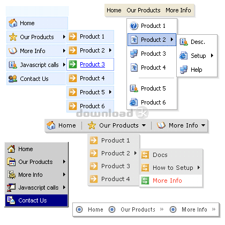Image resolution: width=225 pixels, height=225 pixels.
Task: Choose highlighted Product 2 in white dropdown
Action: pos(152,40)
